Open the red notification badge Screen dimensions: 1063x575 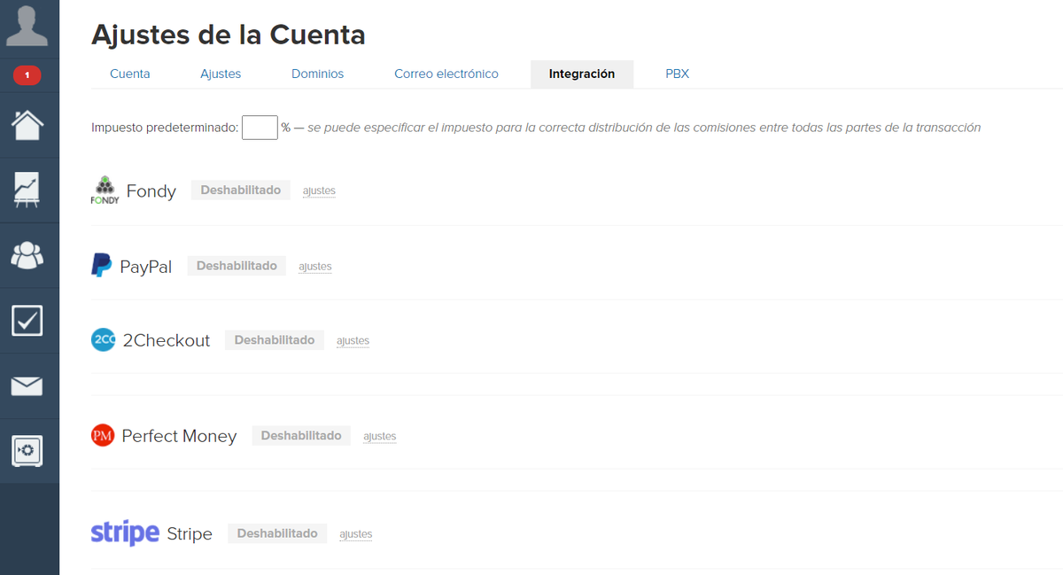click(27, 76)
